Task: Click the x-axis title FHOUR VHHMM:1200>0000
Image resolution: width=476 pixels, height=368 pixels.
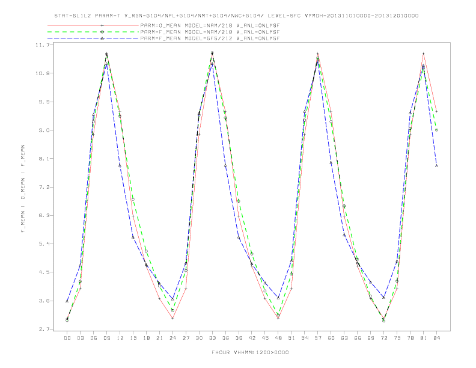Action: pyautogui.click(x=250, y=352)
